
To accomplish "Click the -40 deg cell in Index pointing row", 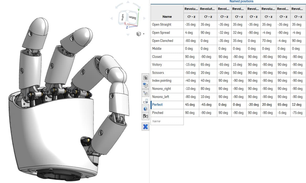I will 191,81.
